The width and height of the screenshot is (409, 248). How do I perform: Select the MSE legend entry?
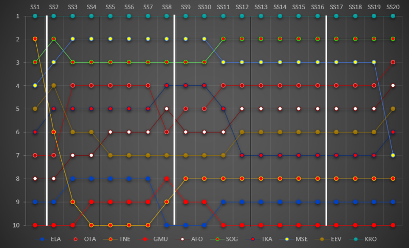pos(293,239)
